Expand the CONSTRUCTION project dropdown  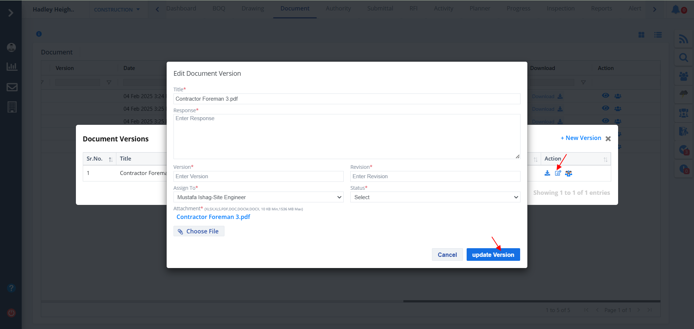(x=117, y=10)
